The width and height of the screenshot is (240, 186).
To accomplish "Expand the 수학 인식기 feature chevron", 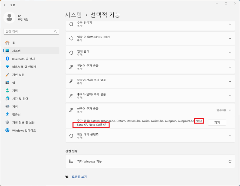I will [x=230, y=24].
